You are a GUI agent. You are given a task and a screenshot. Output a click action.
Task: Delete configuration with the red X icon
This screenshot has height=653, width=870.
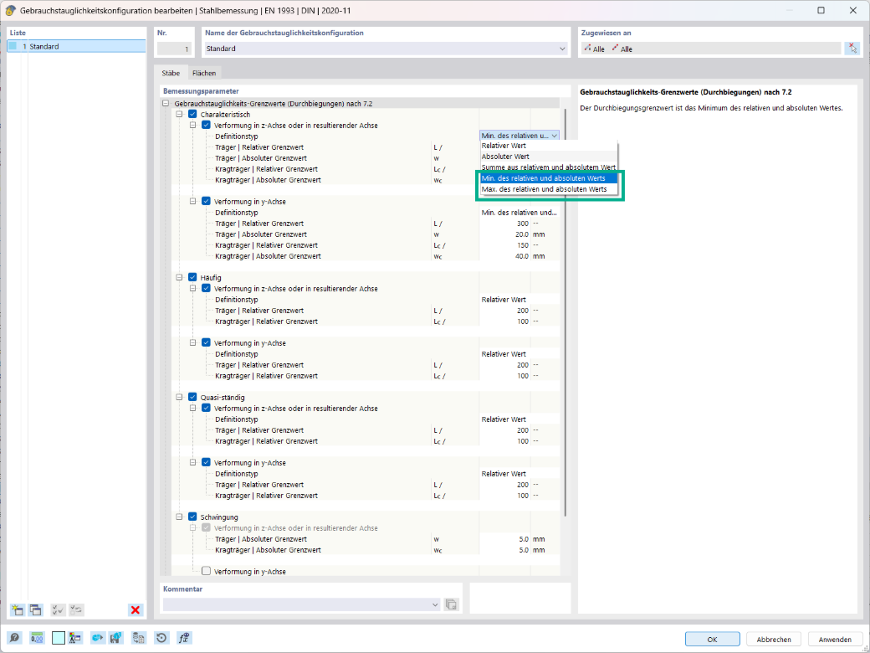click(x=135, y=609)
